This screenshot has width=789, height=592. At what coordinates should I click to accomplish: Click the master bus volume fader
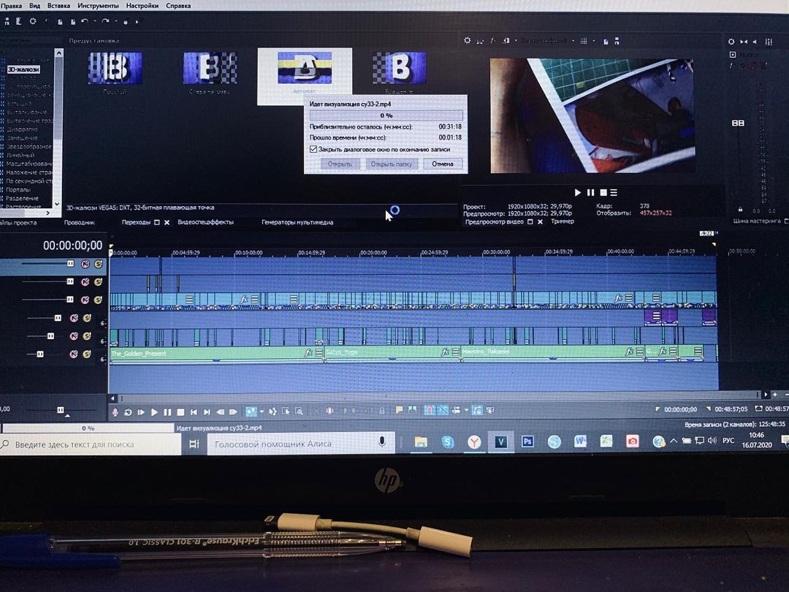coord(738,123)
